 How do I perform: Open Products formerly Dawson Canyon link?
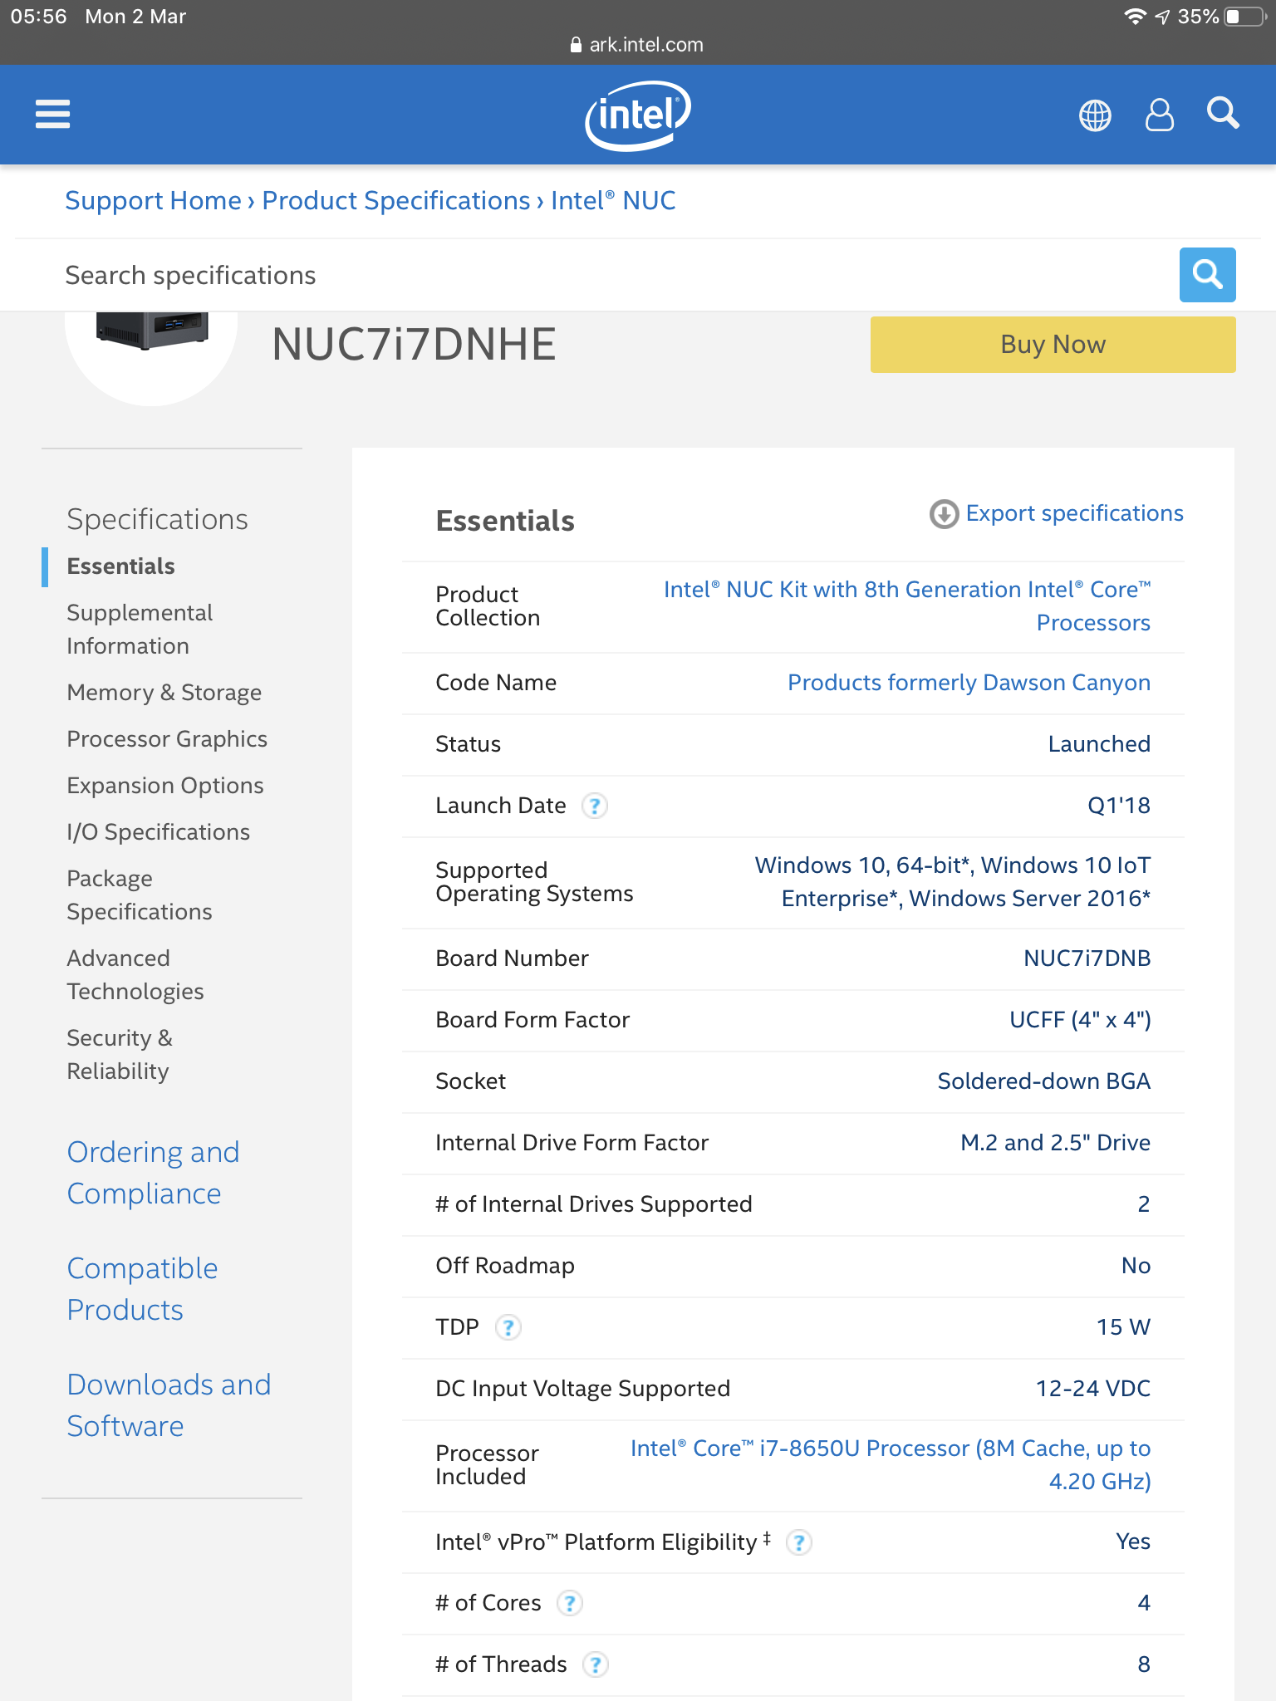(969, 683)
